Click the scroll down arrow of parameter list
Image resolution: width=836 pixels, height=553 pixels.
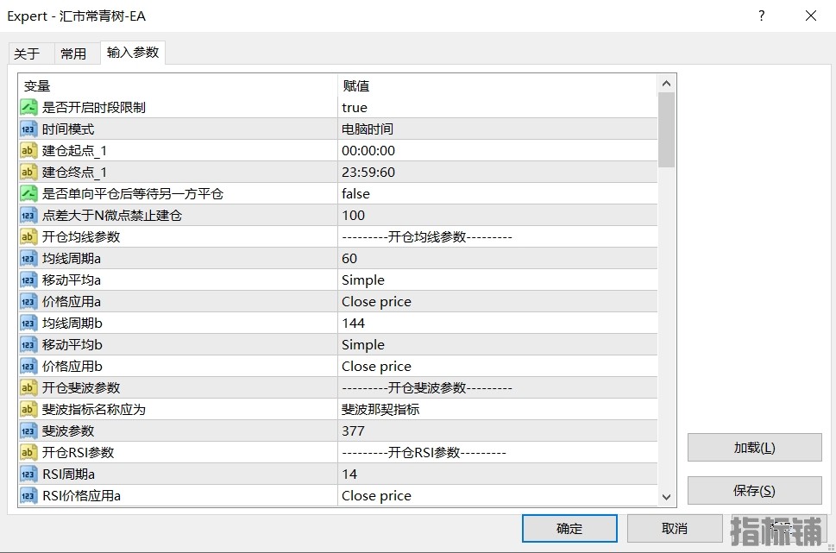(666, 497)
